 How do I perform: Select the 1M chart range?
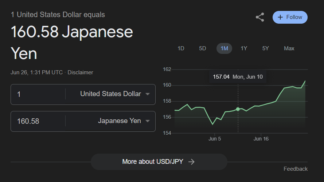[x=224, y=48]
